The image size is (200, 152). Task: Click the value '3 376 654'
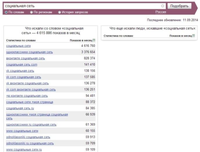click(x=88, y=52)
